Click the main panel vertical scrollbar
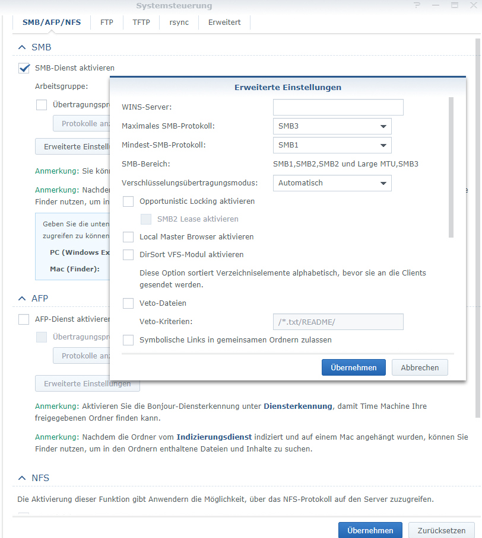The width and height of the screenshot is (482, 538). click(x=477, y=228)
